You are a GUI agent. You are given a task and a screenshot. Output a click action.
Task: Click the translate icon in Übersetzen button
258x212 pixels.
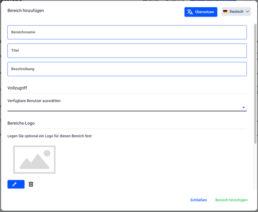pyautogui.click(x=190, y=12)
